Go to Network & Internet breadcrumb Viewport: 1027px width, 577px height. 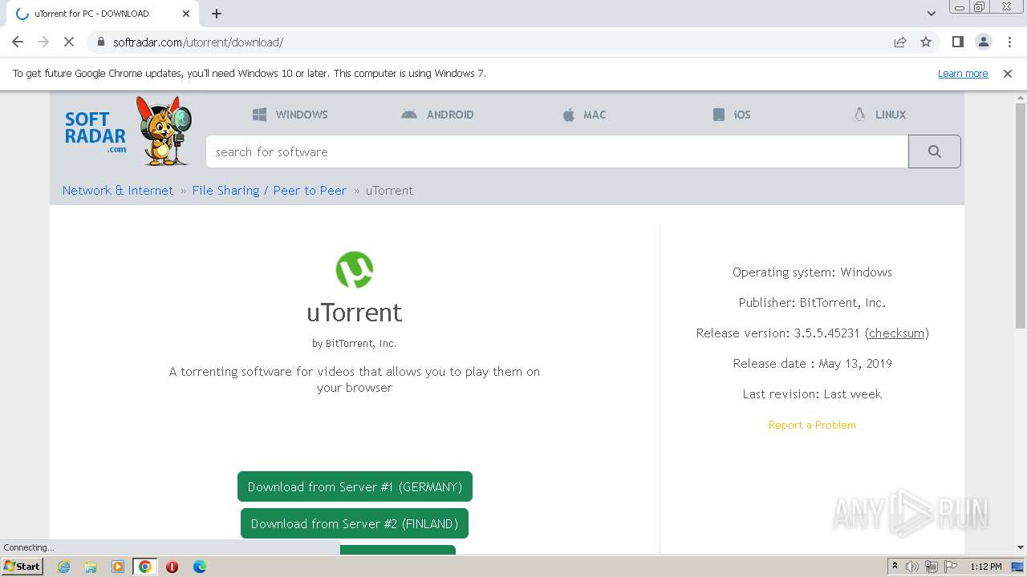coord(118,190)
